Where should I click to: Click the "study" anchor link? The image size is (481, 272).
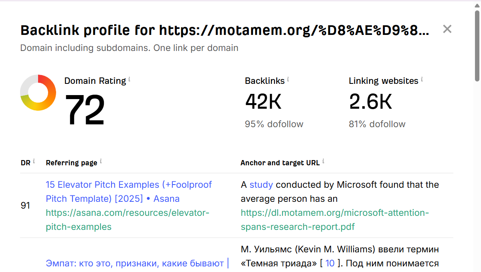261,185
